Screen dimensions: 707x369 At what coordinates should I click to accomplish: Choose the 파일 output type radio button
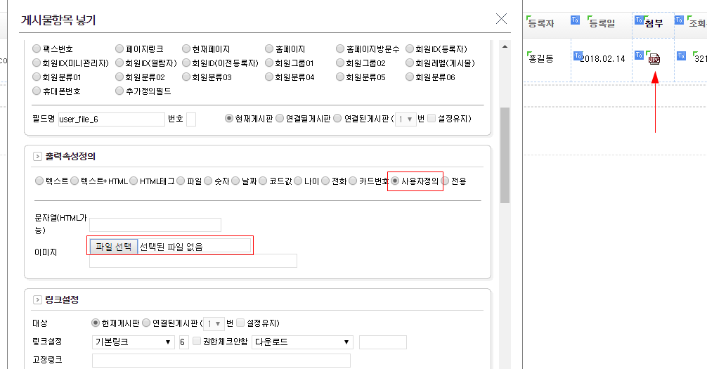pos(181,181)
